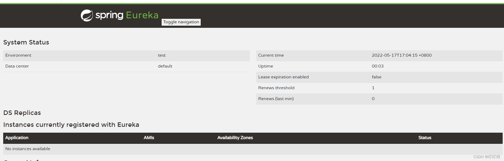Image resolution: width=504 pixels, height=161 pixels.
Task: Click the Renews (last min) label
Action: click(276, 99)
